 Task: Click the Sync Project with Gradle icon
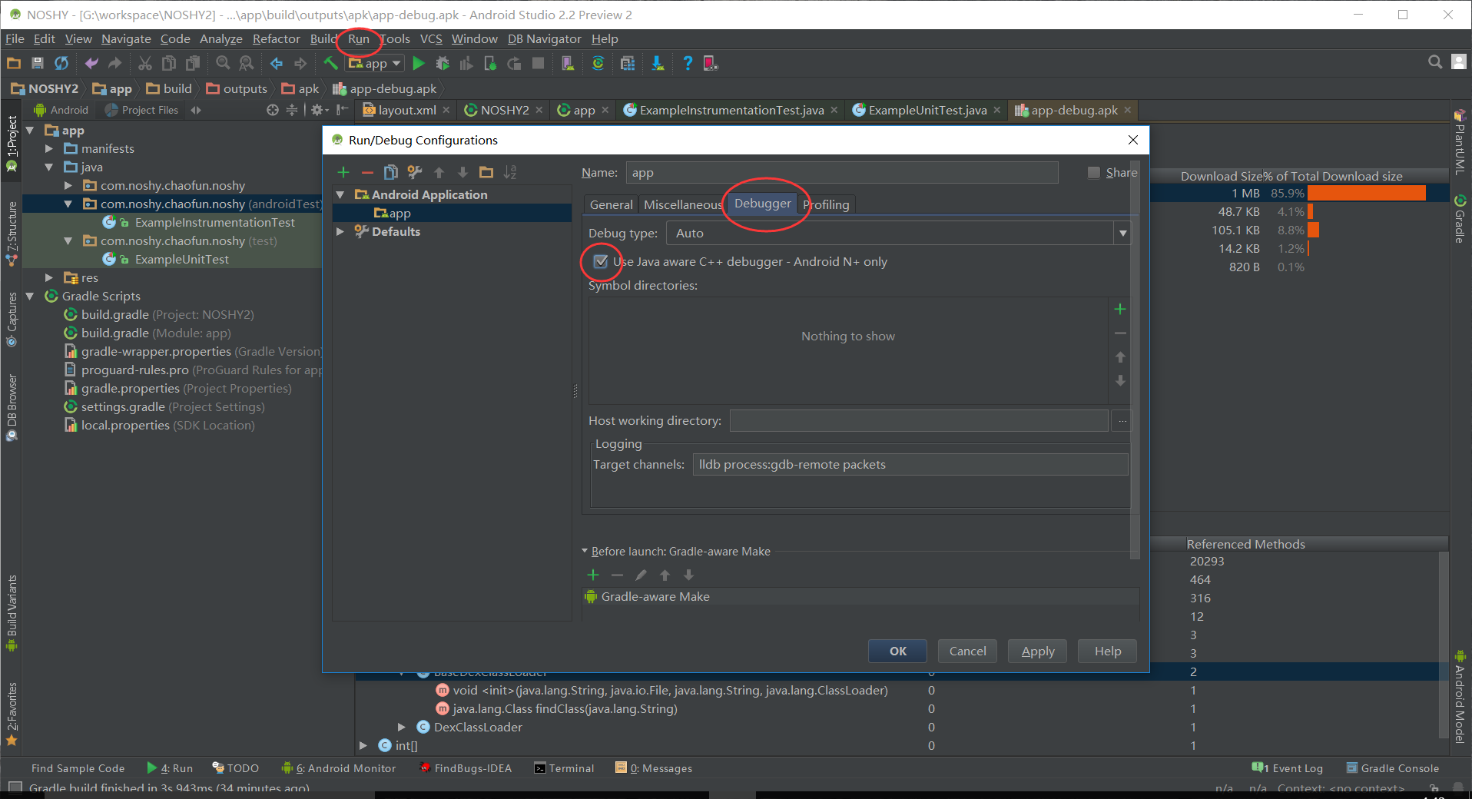(x=598, y=63)
